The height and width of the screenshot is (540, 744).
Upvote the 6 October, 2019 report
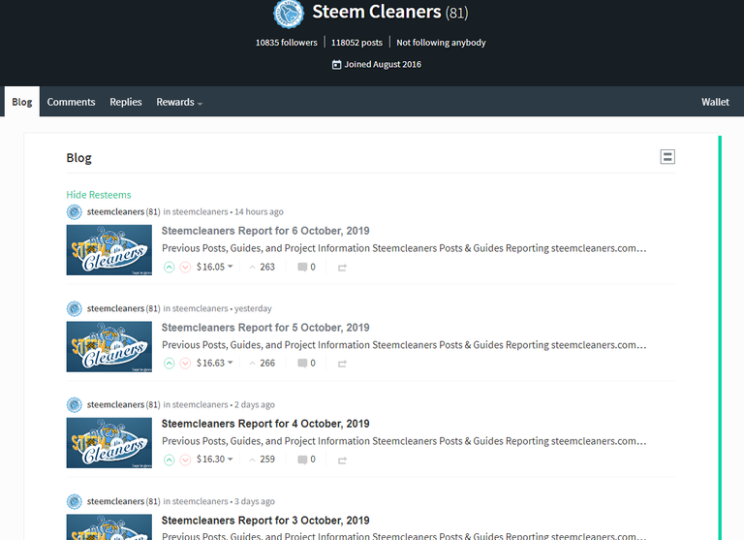(x=169, y=267)
